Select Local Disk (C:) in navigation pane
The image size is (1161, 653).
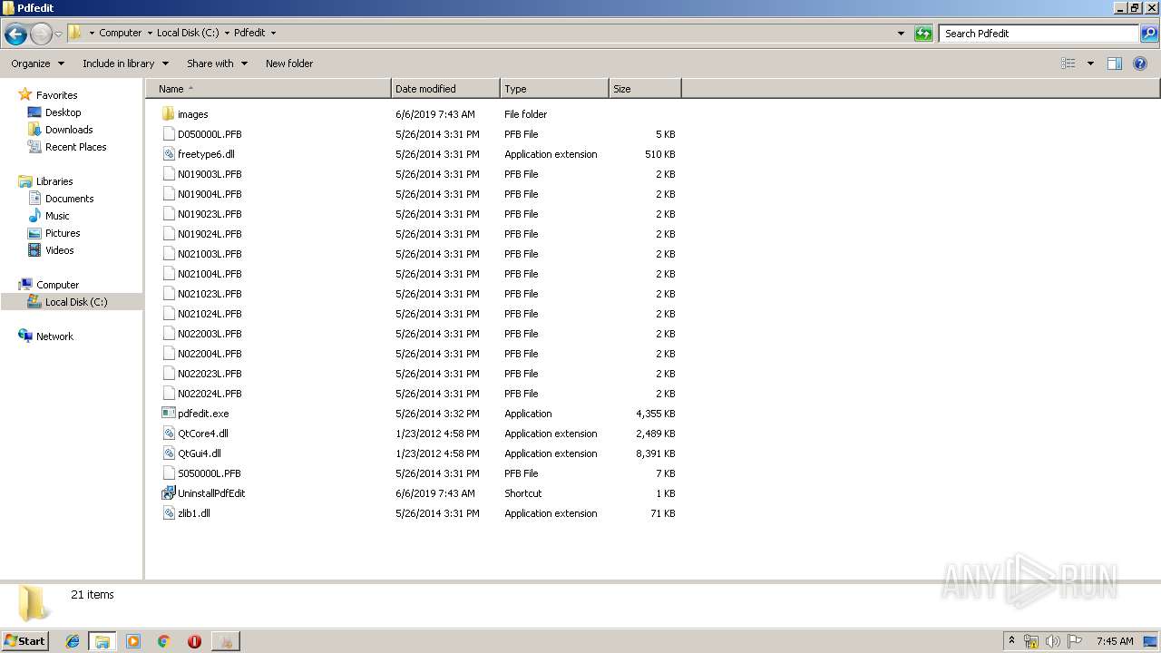[76, 302]
